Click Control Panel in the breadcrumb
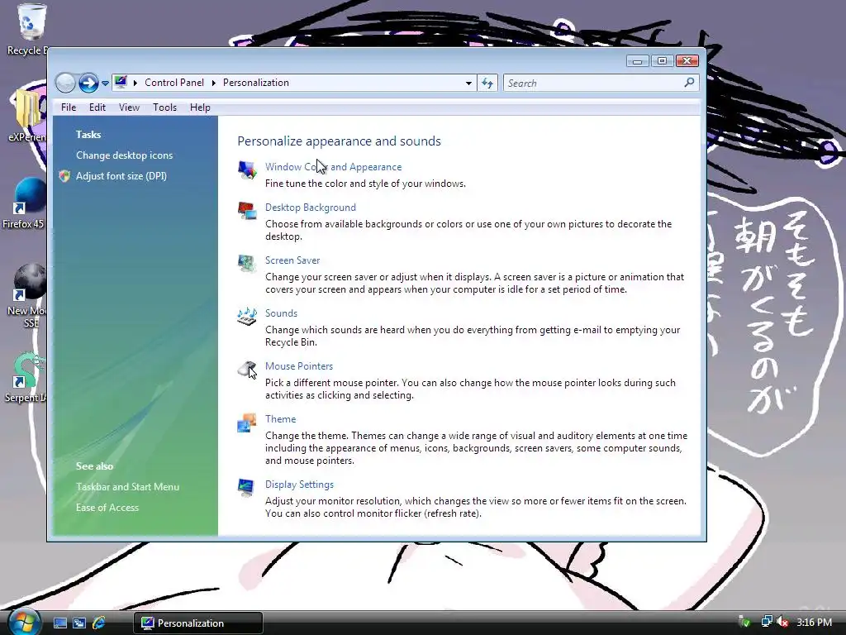This screenshot has width=846, height=635. (x=174, y=83)
